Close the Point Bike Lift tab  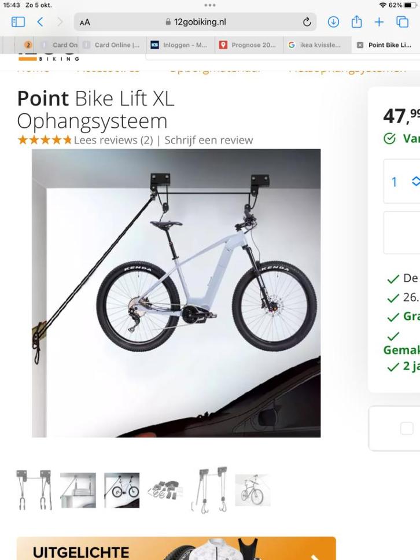(360, 45)
